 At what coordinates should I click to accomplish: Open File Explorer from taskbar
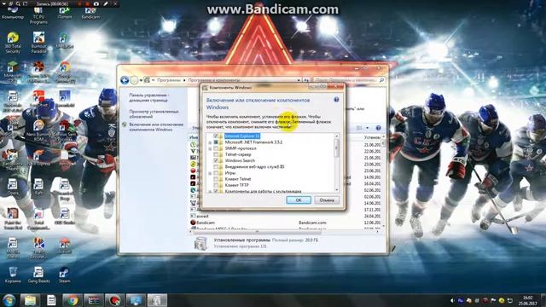[x=31, y=300]
